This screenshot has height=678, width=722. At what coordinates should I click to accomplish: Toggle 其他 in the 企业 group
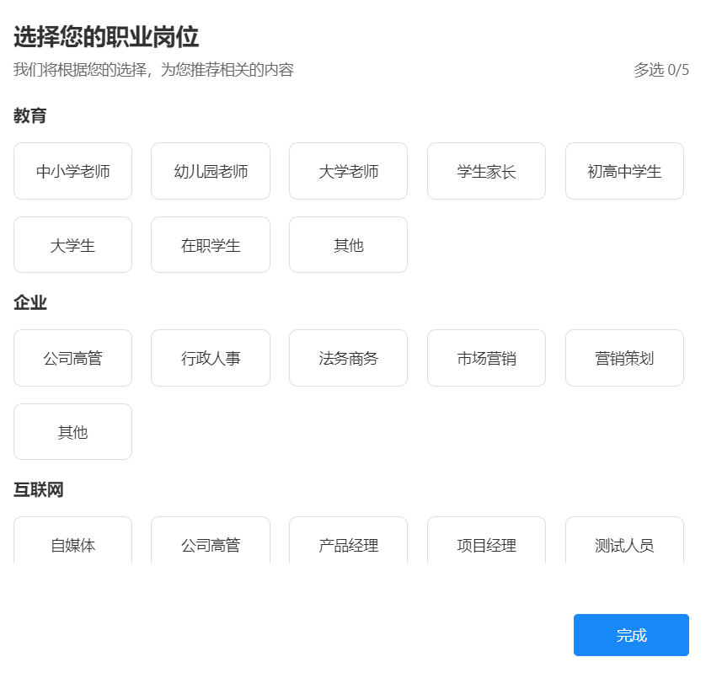72,431
